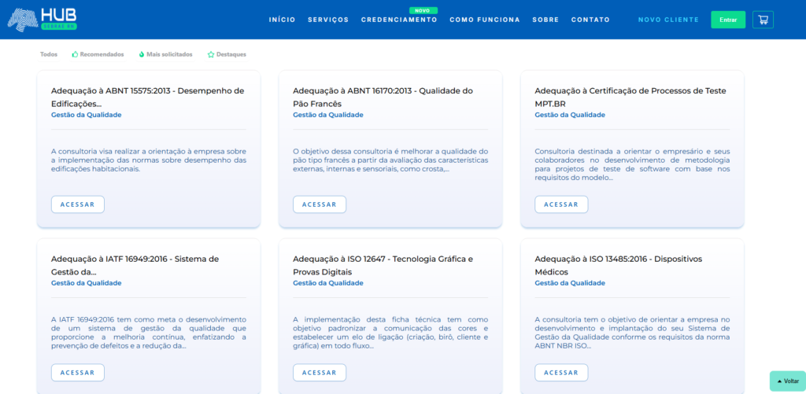The height and width of the screenshot is (394, 806).
Task: Acessar the Pão Francês consultancy
Action: coord(320,204)
